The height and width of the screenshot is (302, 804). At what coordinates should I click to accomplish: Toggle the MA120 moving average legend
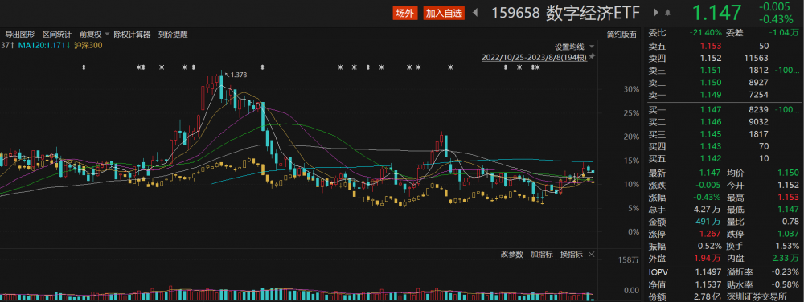click(x=44, y=46)
